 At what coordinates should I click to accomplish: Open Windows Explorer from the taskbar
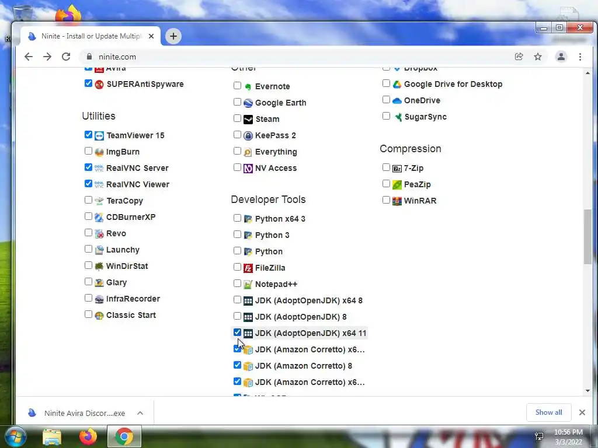click(x=52, y=436)
